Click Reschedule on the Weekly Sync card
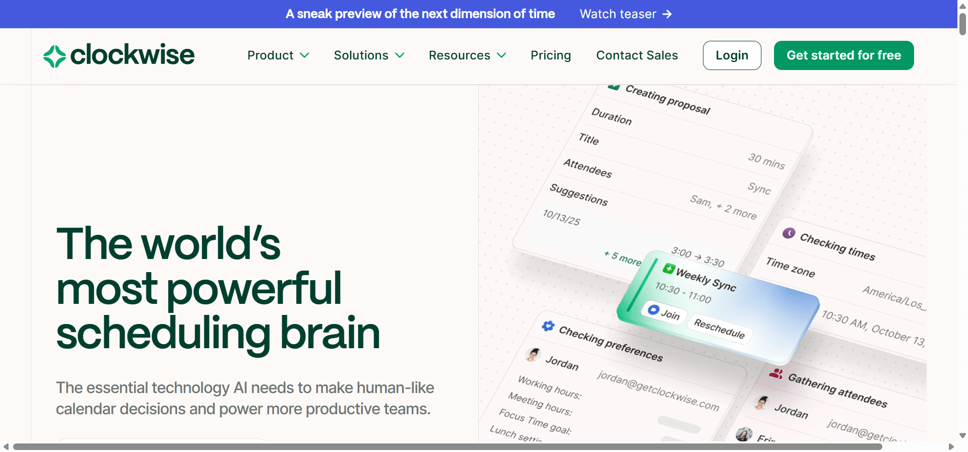968x452 pixels. point(719,328)
